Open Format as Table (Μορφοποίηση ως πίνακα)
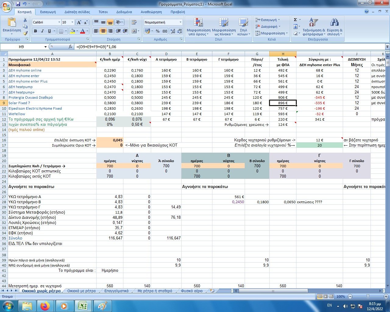The image size is (390, 312). pyautogui.click(x=224, y=27)
